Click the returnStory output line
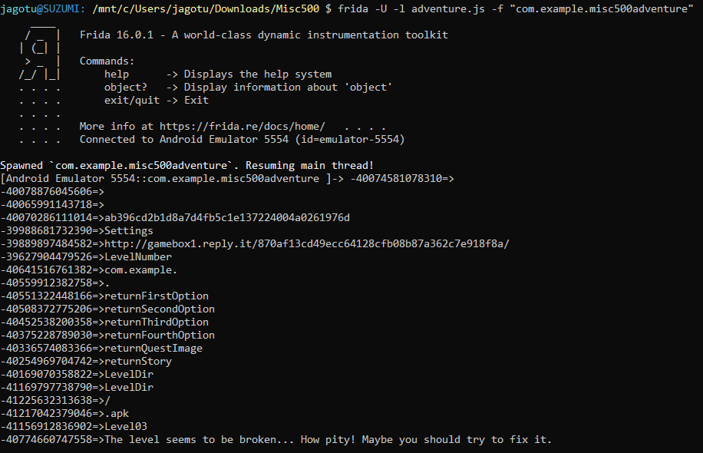The width and height of the screenshot is (703, 453). click(138, 361)
